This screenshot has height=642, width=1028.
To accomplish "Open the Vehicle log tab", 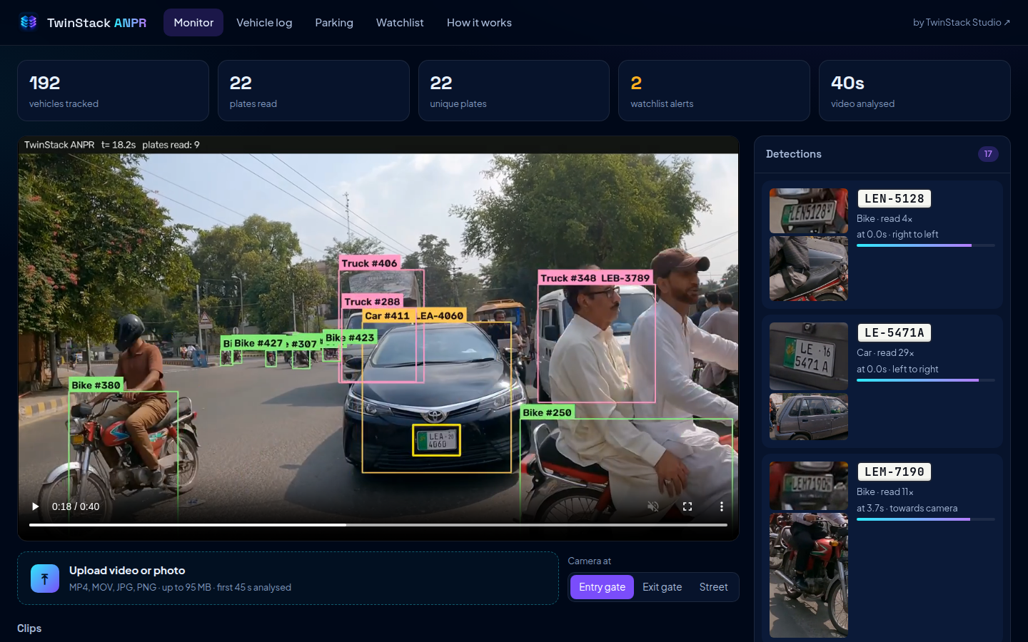I will (x=264, y=23).
